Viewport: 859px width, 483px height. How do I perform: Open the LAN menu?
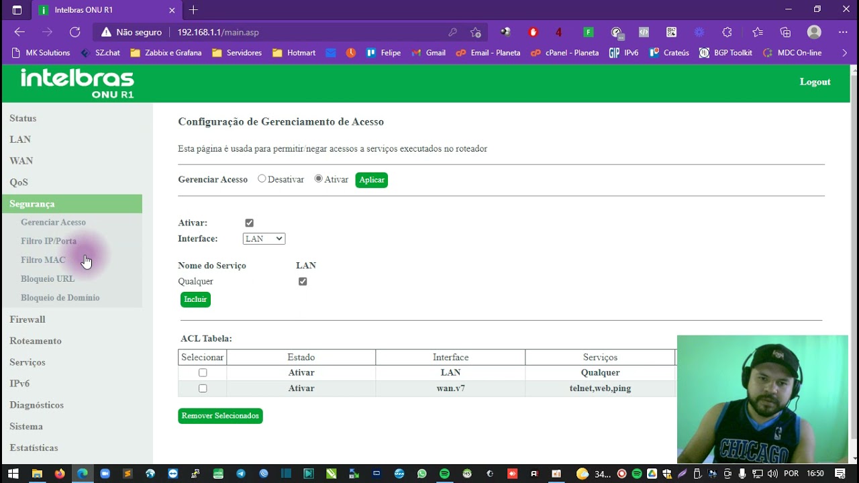pos(20,140)
